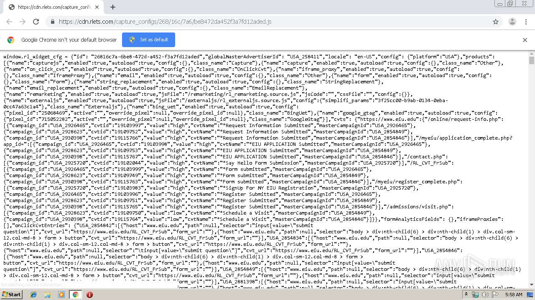
Task: Open Windows Explorer folder on the taskbar
Action: [47, 295]
